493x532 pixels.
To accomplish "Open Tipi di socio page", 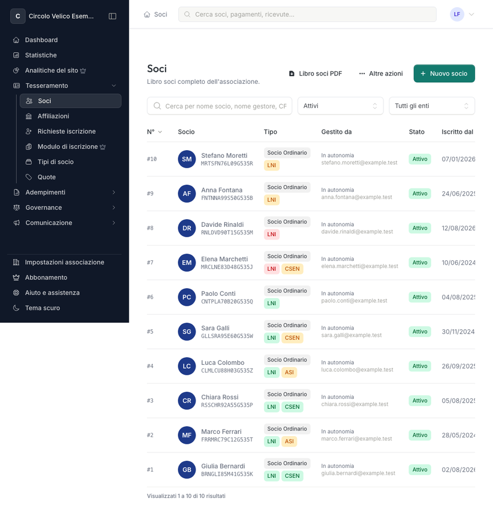I will [x=71, y=162].
